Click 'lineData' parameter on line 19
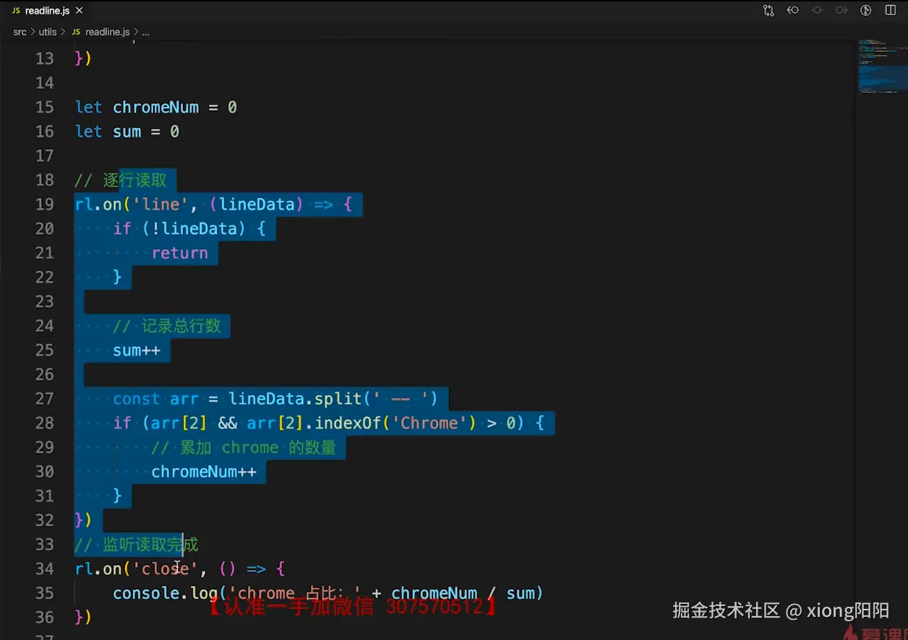Screen dimensions: 908x640 [x=257, y=204]
